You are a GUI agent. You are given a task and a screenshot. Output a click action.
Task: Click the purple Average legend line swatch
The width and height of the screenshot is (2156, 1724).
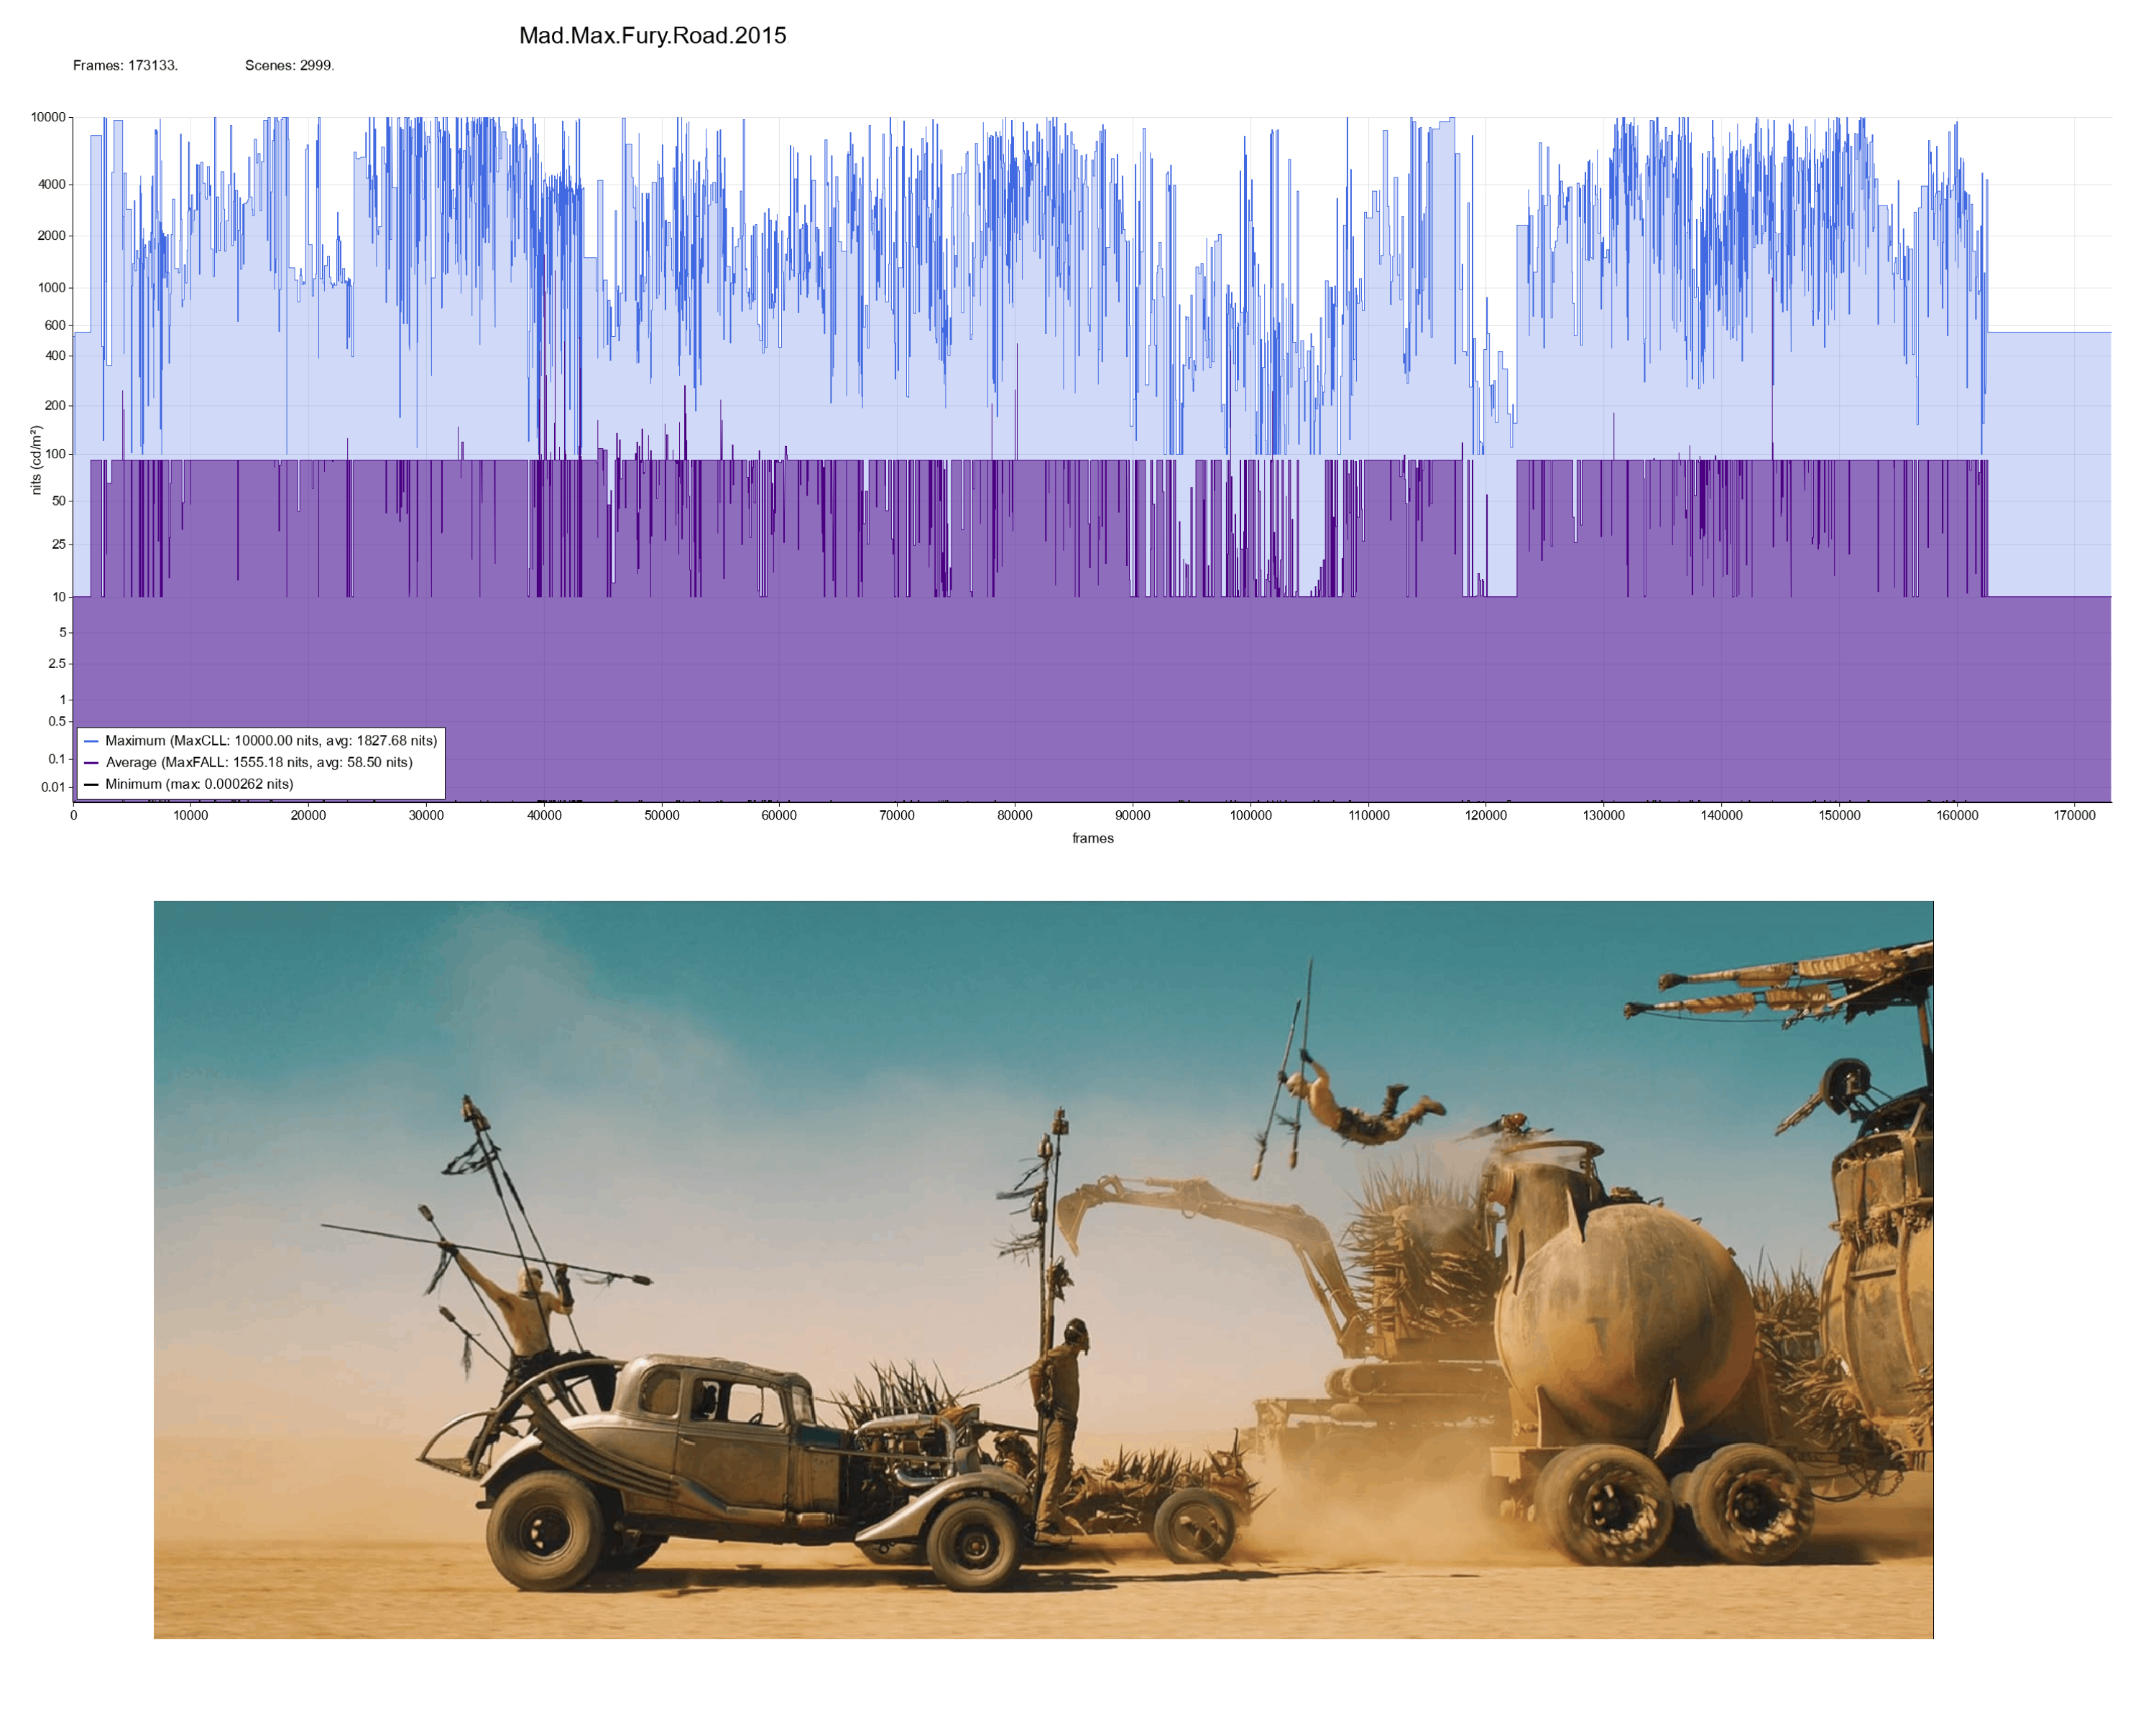click(x=91, y=764)
